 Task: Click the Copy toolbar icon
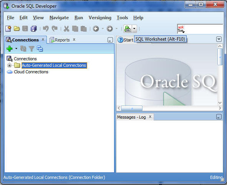coord(75,29)
